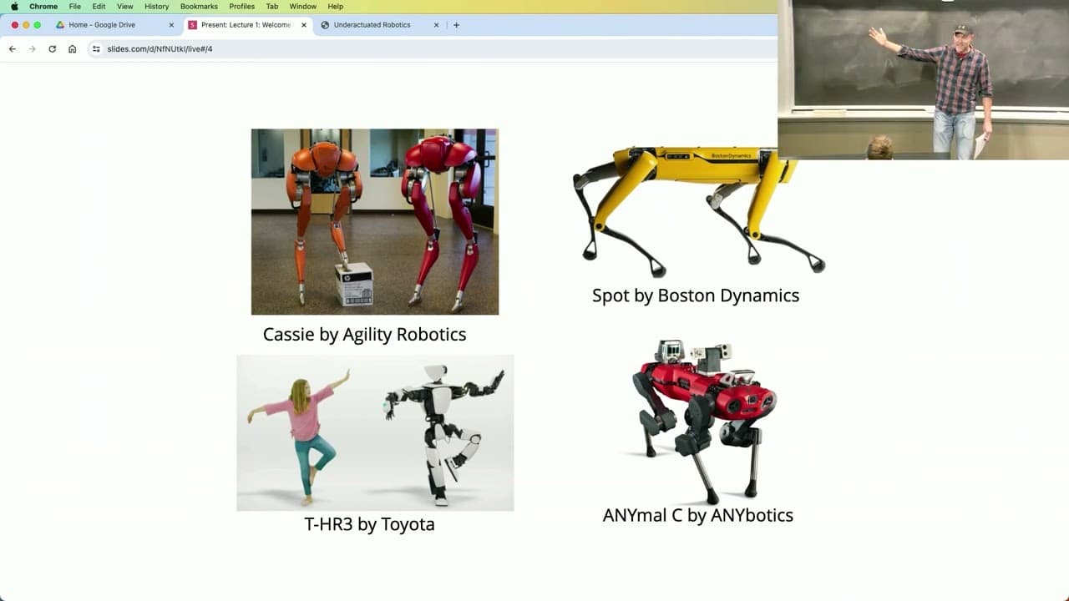Image resolution: width=1069 pixels, height=601 pixels.
Task: Open the View menu
Action: click(125, 7)
